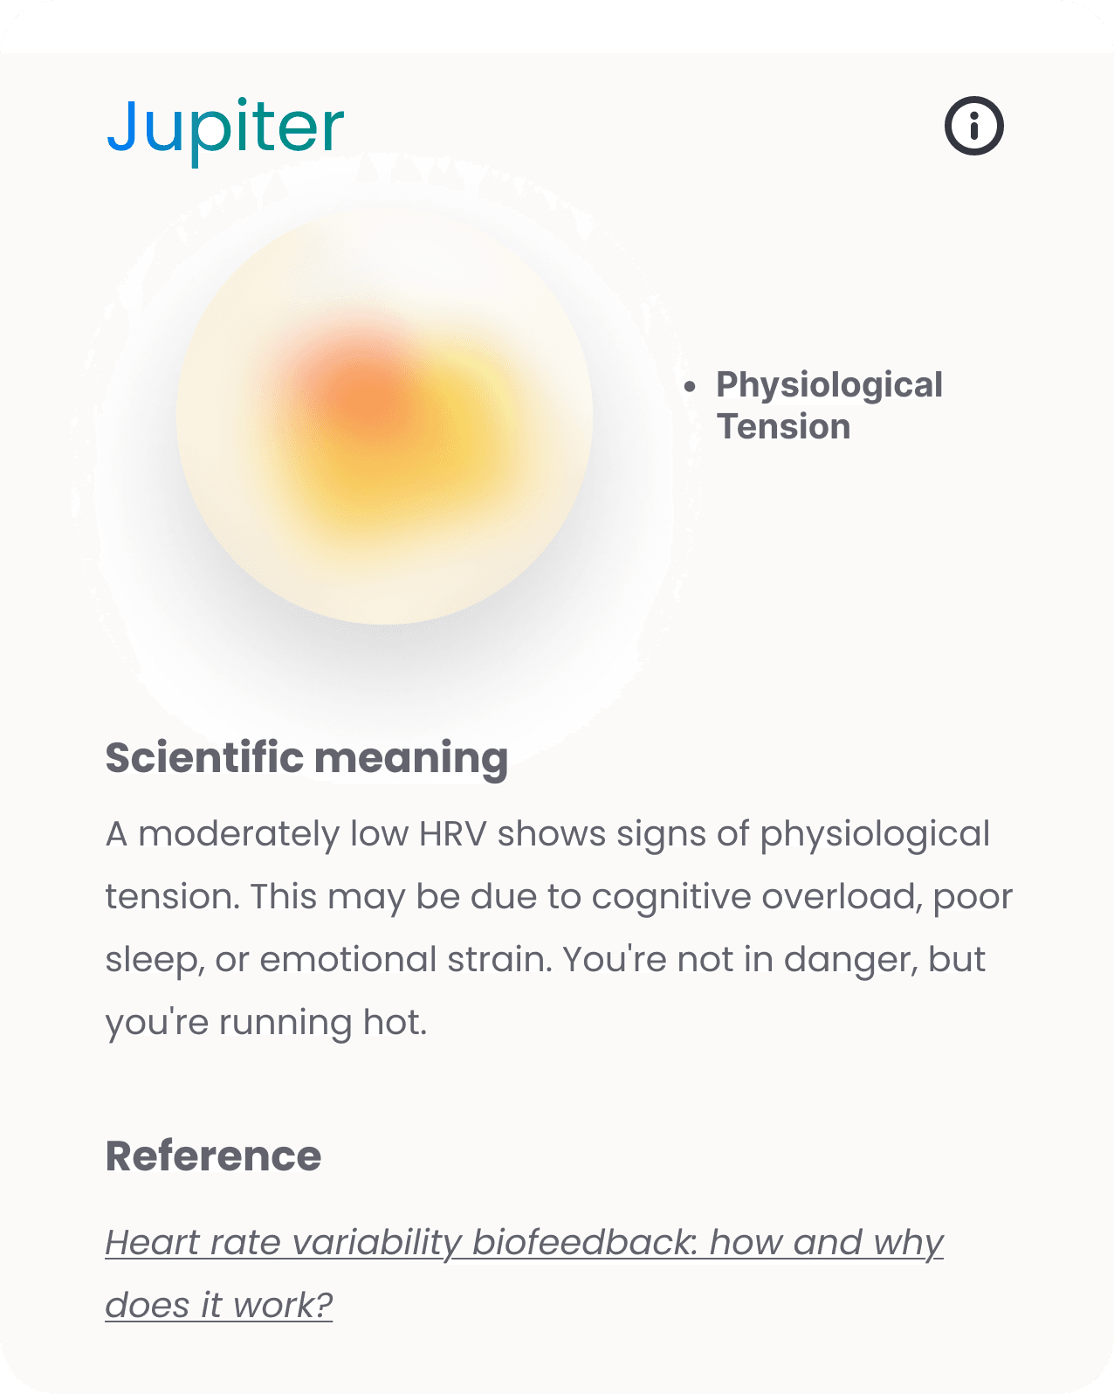Select the HRV explanation paragraph text
1114x1394 pixels.
pyautogui.click(x=557, y=926)
